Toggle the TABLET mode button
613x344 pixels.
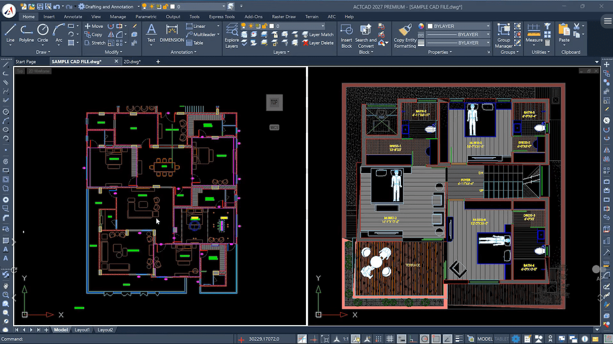(502, 339)
